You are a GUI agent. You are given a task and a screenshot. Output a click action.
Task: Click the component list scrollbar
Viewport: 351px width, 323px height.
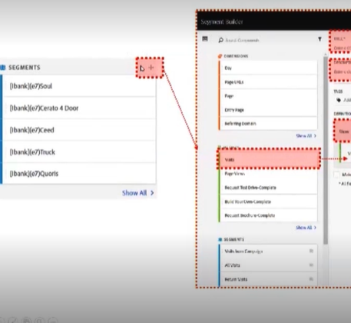[326, 150]
